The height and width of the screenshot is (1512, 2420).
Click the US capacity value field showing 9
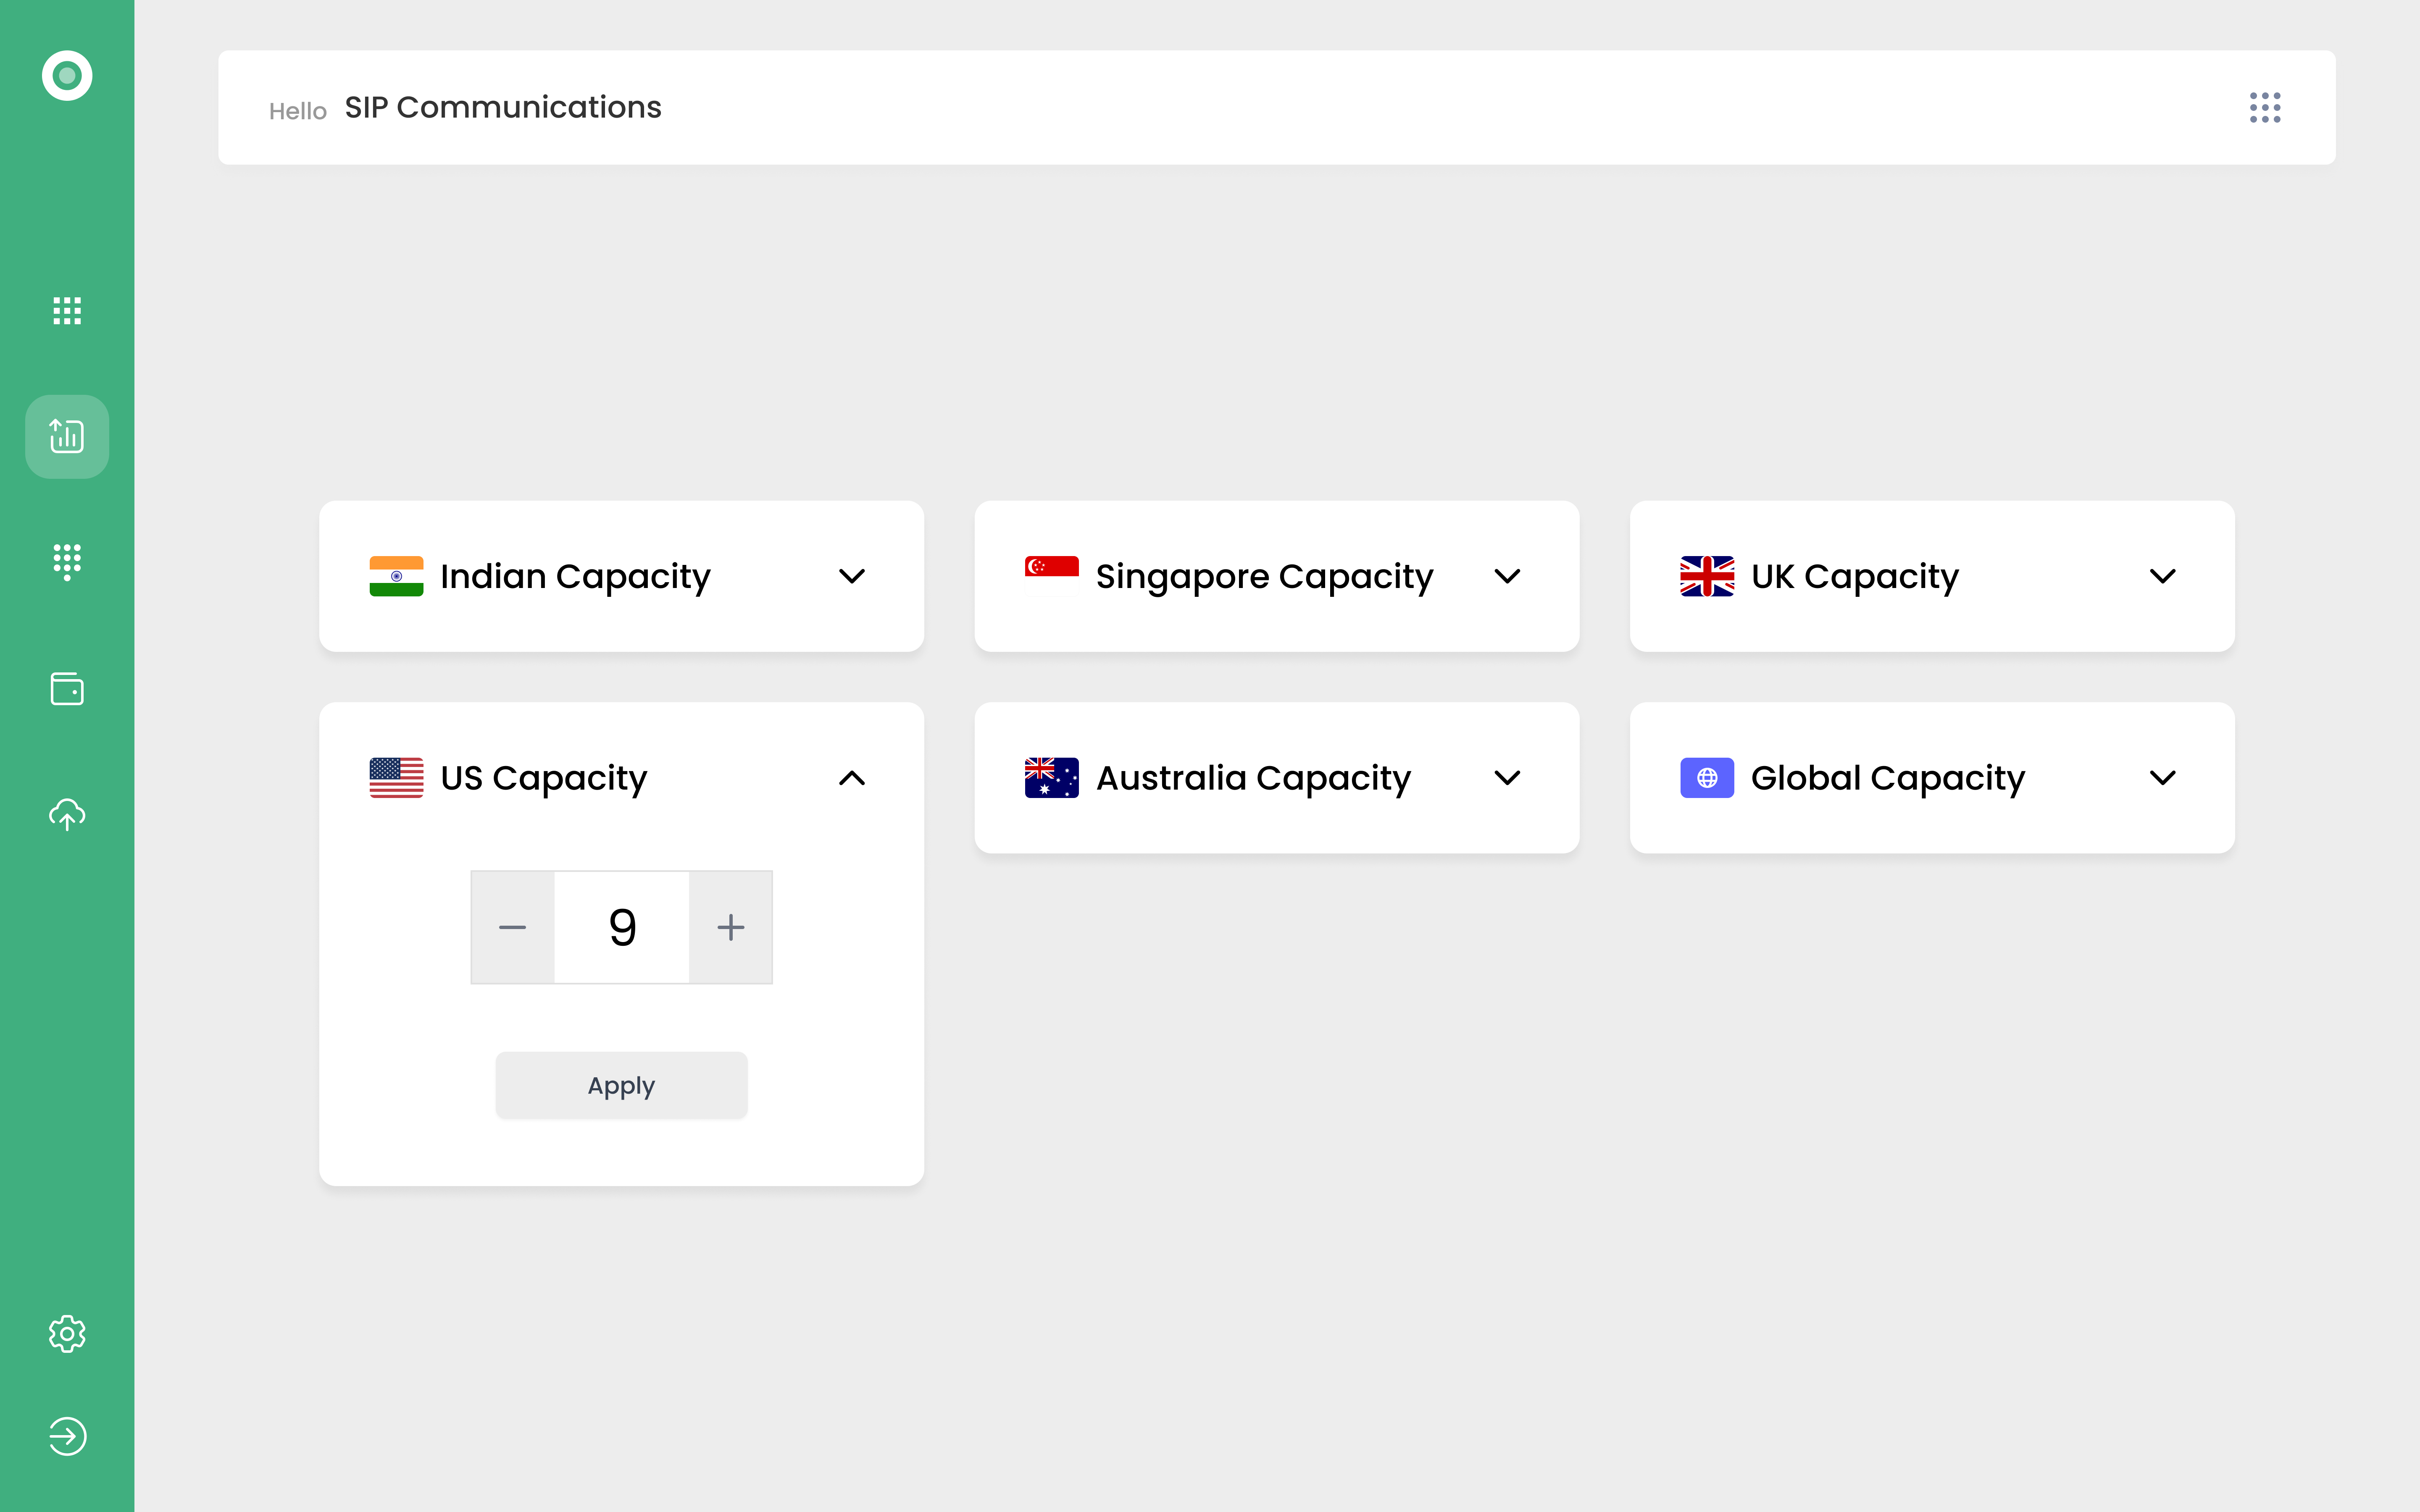[622, 927]
